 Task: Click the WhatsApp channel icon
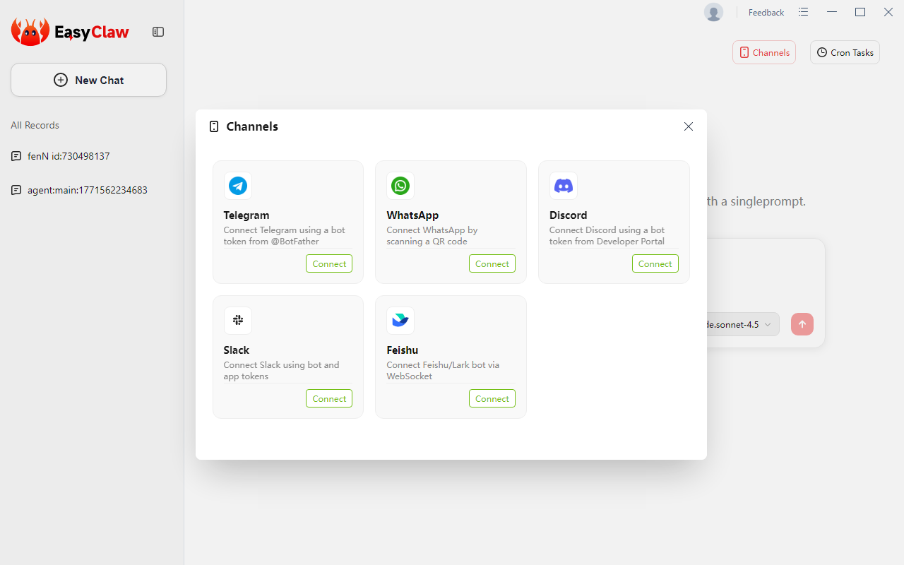point(400,186)
